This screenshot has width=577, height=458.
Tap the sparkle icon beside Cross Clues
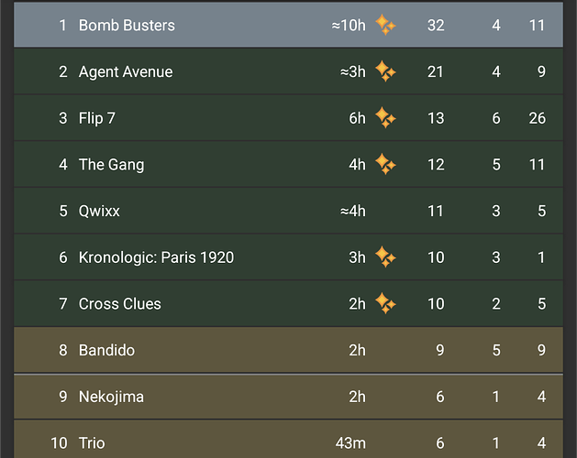click(x=385, y=304)
